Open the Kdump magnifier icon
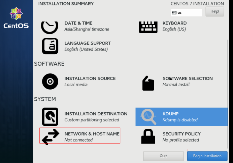Screen dimensions: 233x163 [148, 117]
